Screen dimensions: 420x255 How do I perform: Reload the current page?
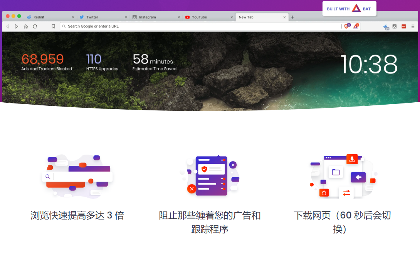click(35, 26)
